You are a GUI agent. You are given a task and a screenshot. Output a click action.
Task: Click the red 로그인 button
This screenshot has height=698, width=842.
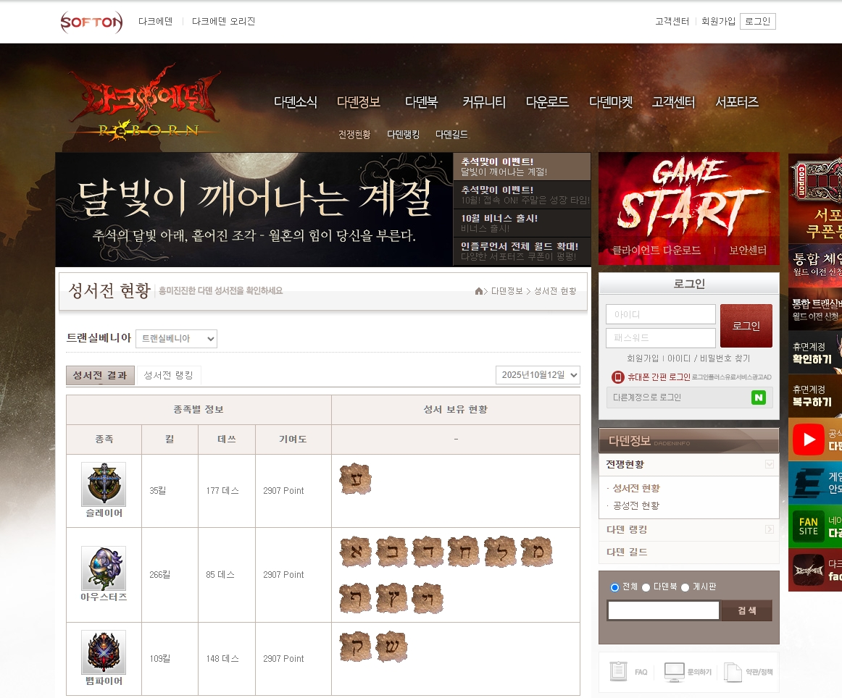pos(746,326)
